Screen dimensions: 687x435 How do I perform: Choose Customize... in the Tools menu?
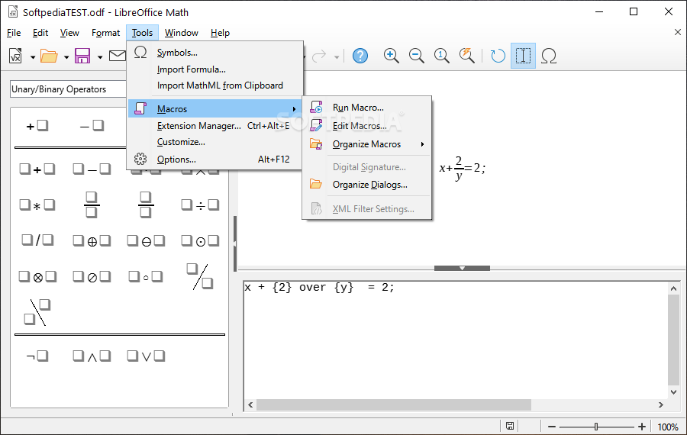(215, 142)
